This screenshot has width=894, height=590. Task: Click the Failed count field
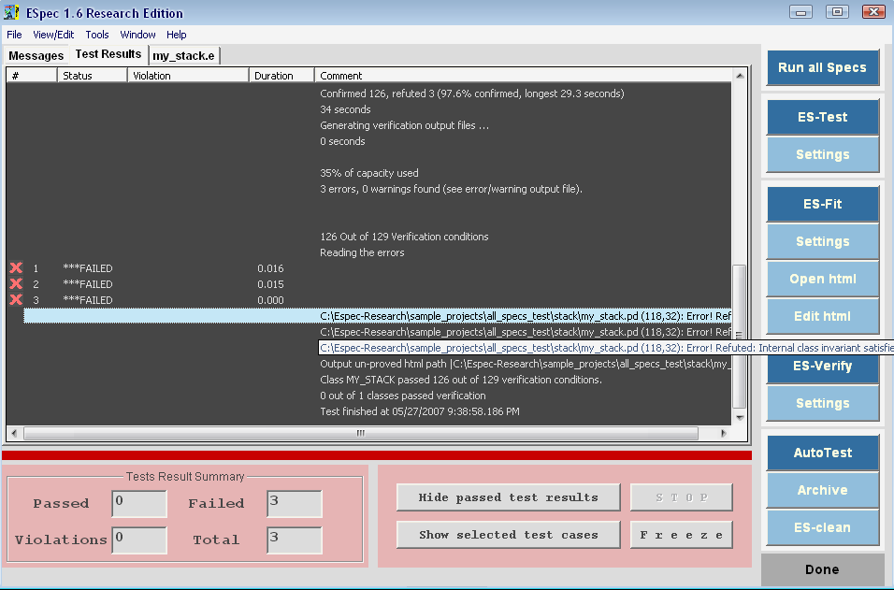pyautogui.click(x=294, y=504)
